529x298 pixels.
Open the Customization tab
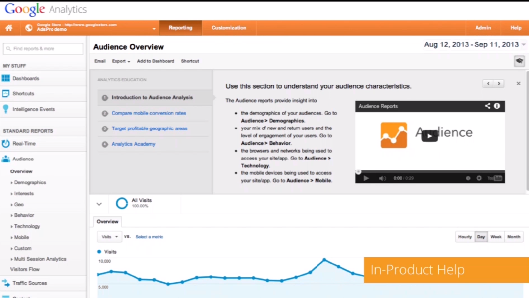pyautogui.click(x=229, y=28)
